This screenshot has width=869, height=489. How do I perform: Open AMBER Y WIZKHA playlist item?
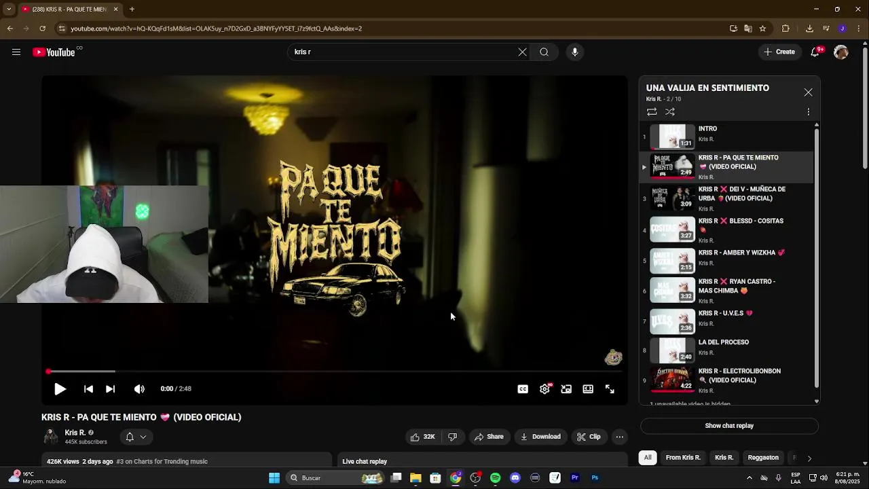pos(726,261)
